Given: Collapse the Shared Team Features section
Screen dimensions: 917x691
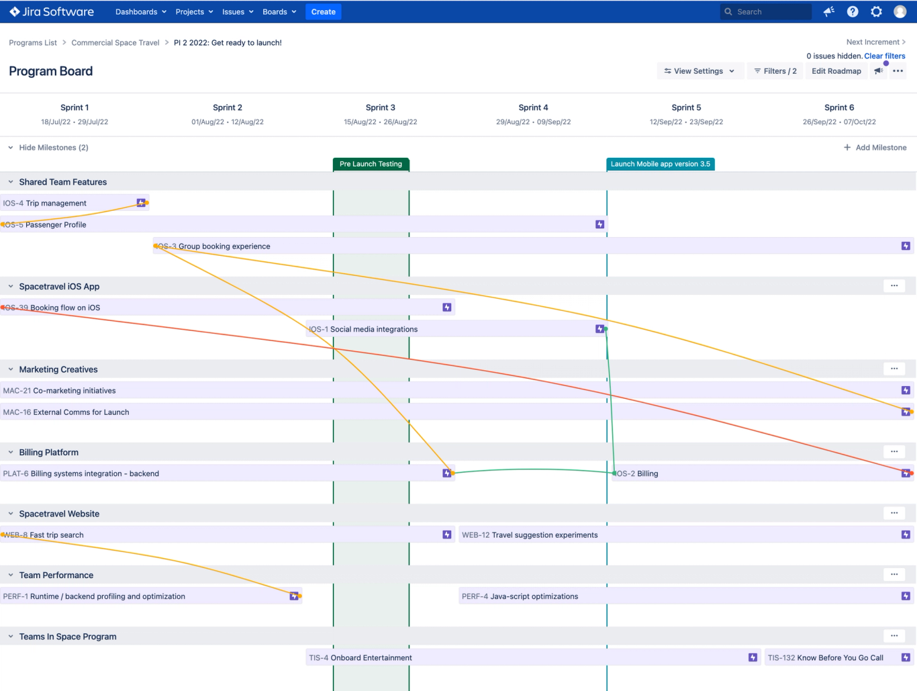Looking at the screenshot, I should click(11, 182).
